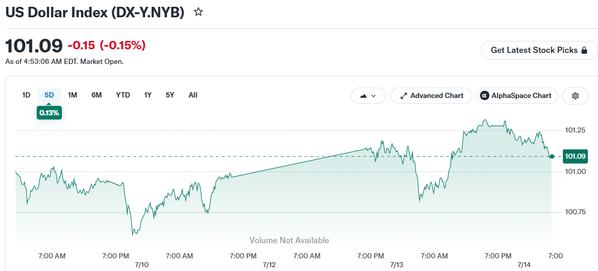Click the Volume Not Available text
Screen dimensions: 598x271
tap(289, 241)
